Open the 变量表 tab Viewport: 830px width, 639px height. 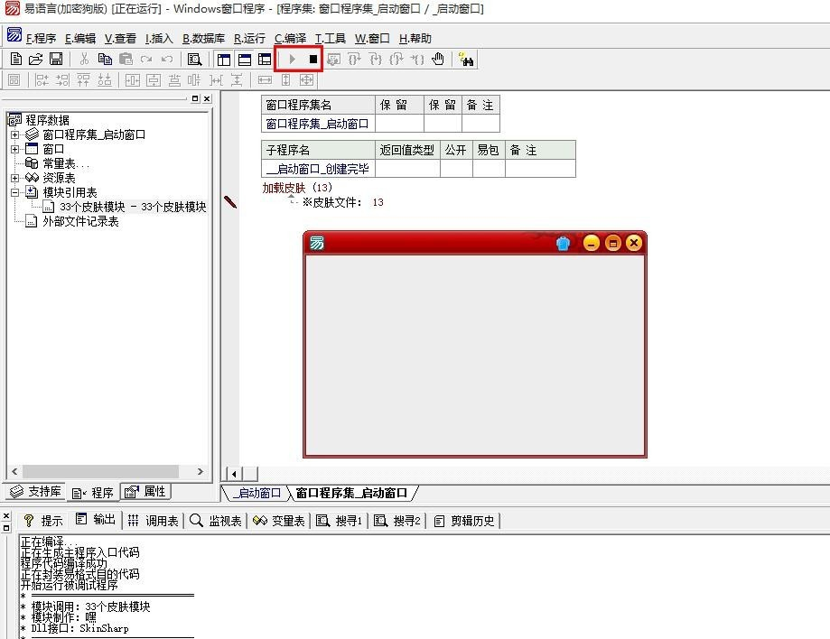point(279,521)
